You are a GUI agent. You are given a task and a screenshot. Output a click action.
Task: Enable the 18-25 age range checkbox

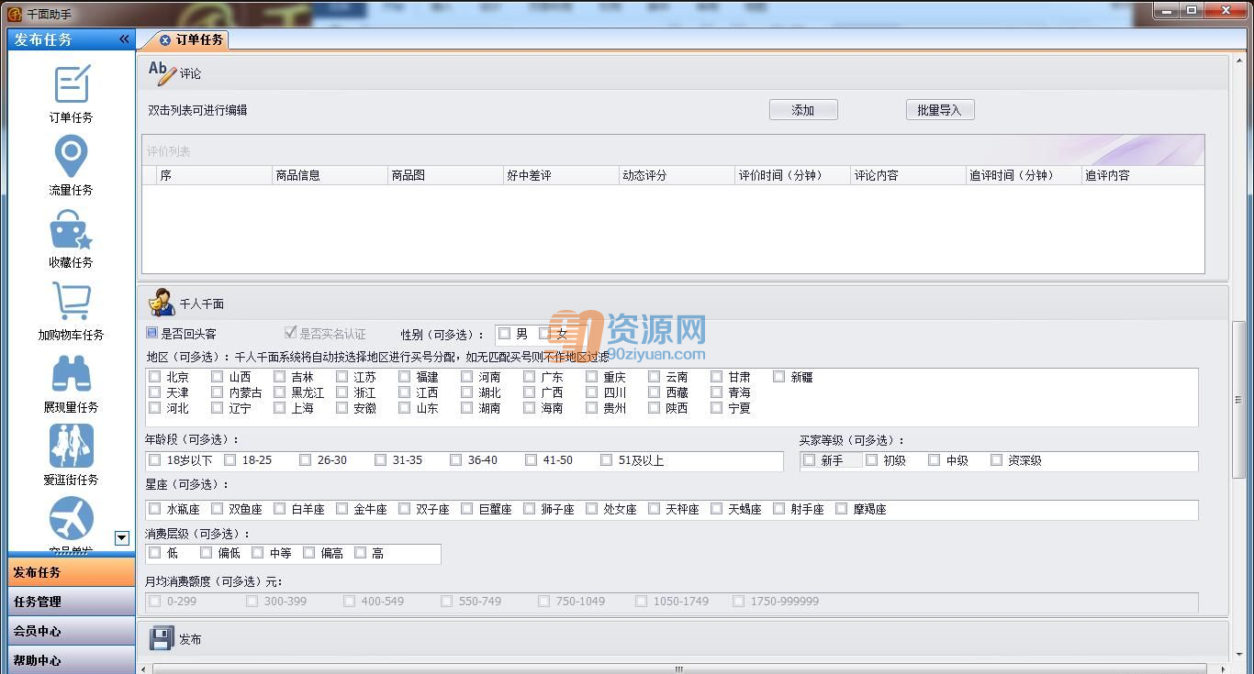point(230,459)
